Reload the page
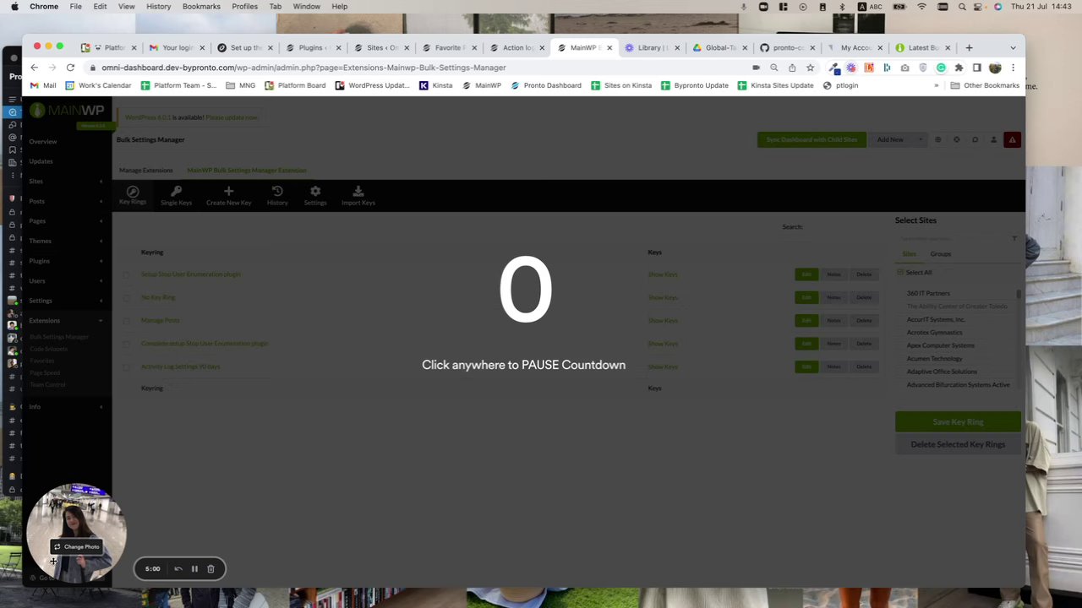The height and width of the screenshot is (608, 1082). pyautogui.click(x=70, y=68)
